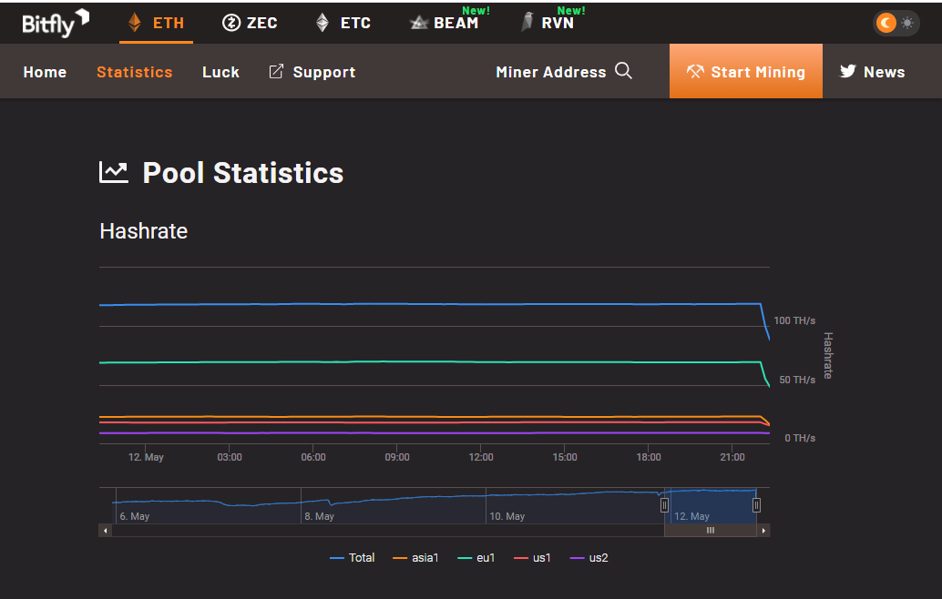Viewport: 942px width, 599px height.
Task: Click the Pool Statistics chart icon
Action: click(x=113, y=171)
